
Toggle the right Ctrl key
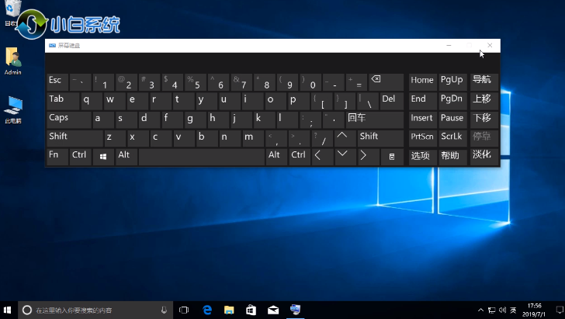[x=300, y=157]
